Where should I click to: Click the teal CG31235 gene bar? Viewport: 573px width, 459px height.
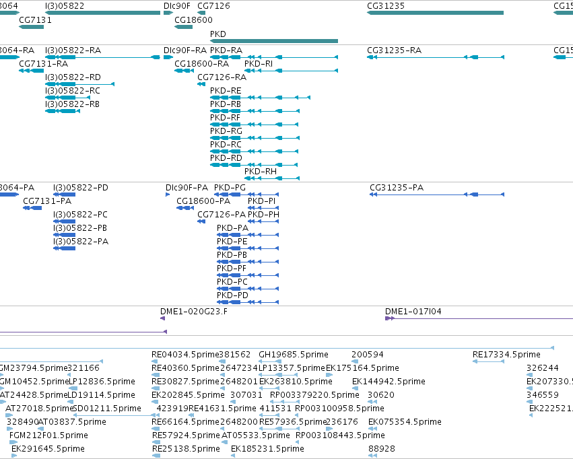[435, 13]
